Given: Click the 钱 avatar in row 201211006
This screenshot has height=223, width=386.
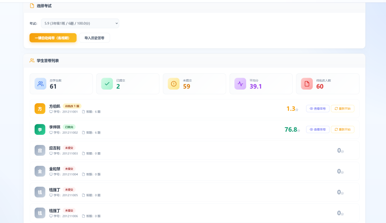Looking at the screenshot, I should coord(40,213).
